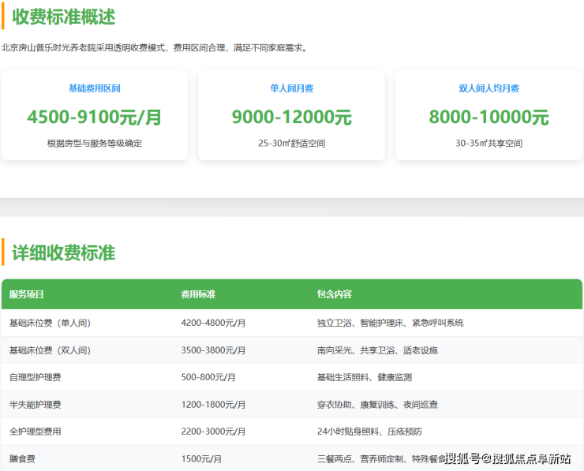Viewport: 584px width, 471px height.
Task: Click the 包含内容 column header
Action: 335,294
